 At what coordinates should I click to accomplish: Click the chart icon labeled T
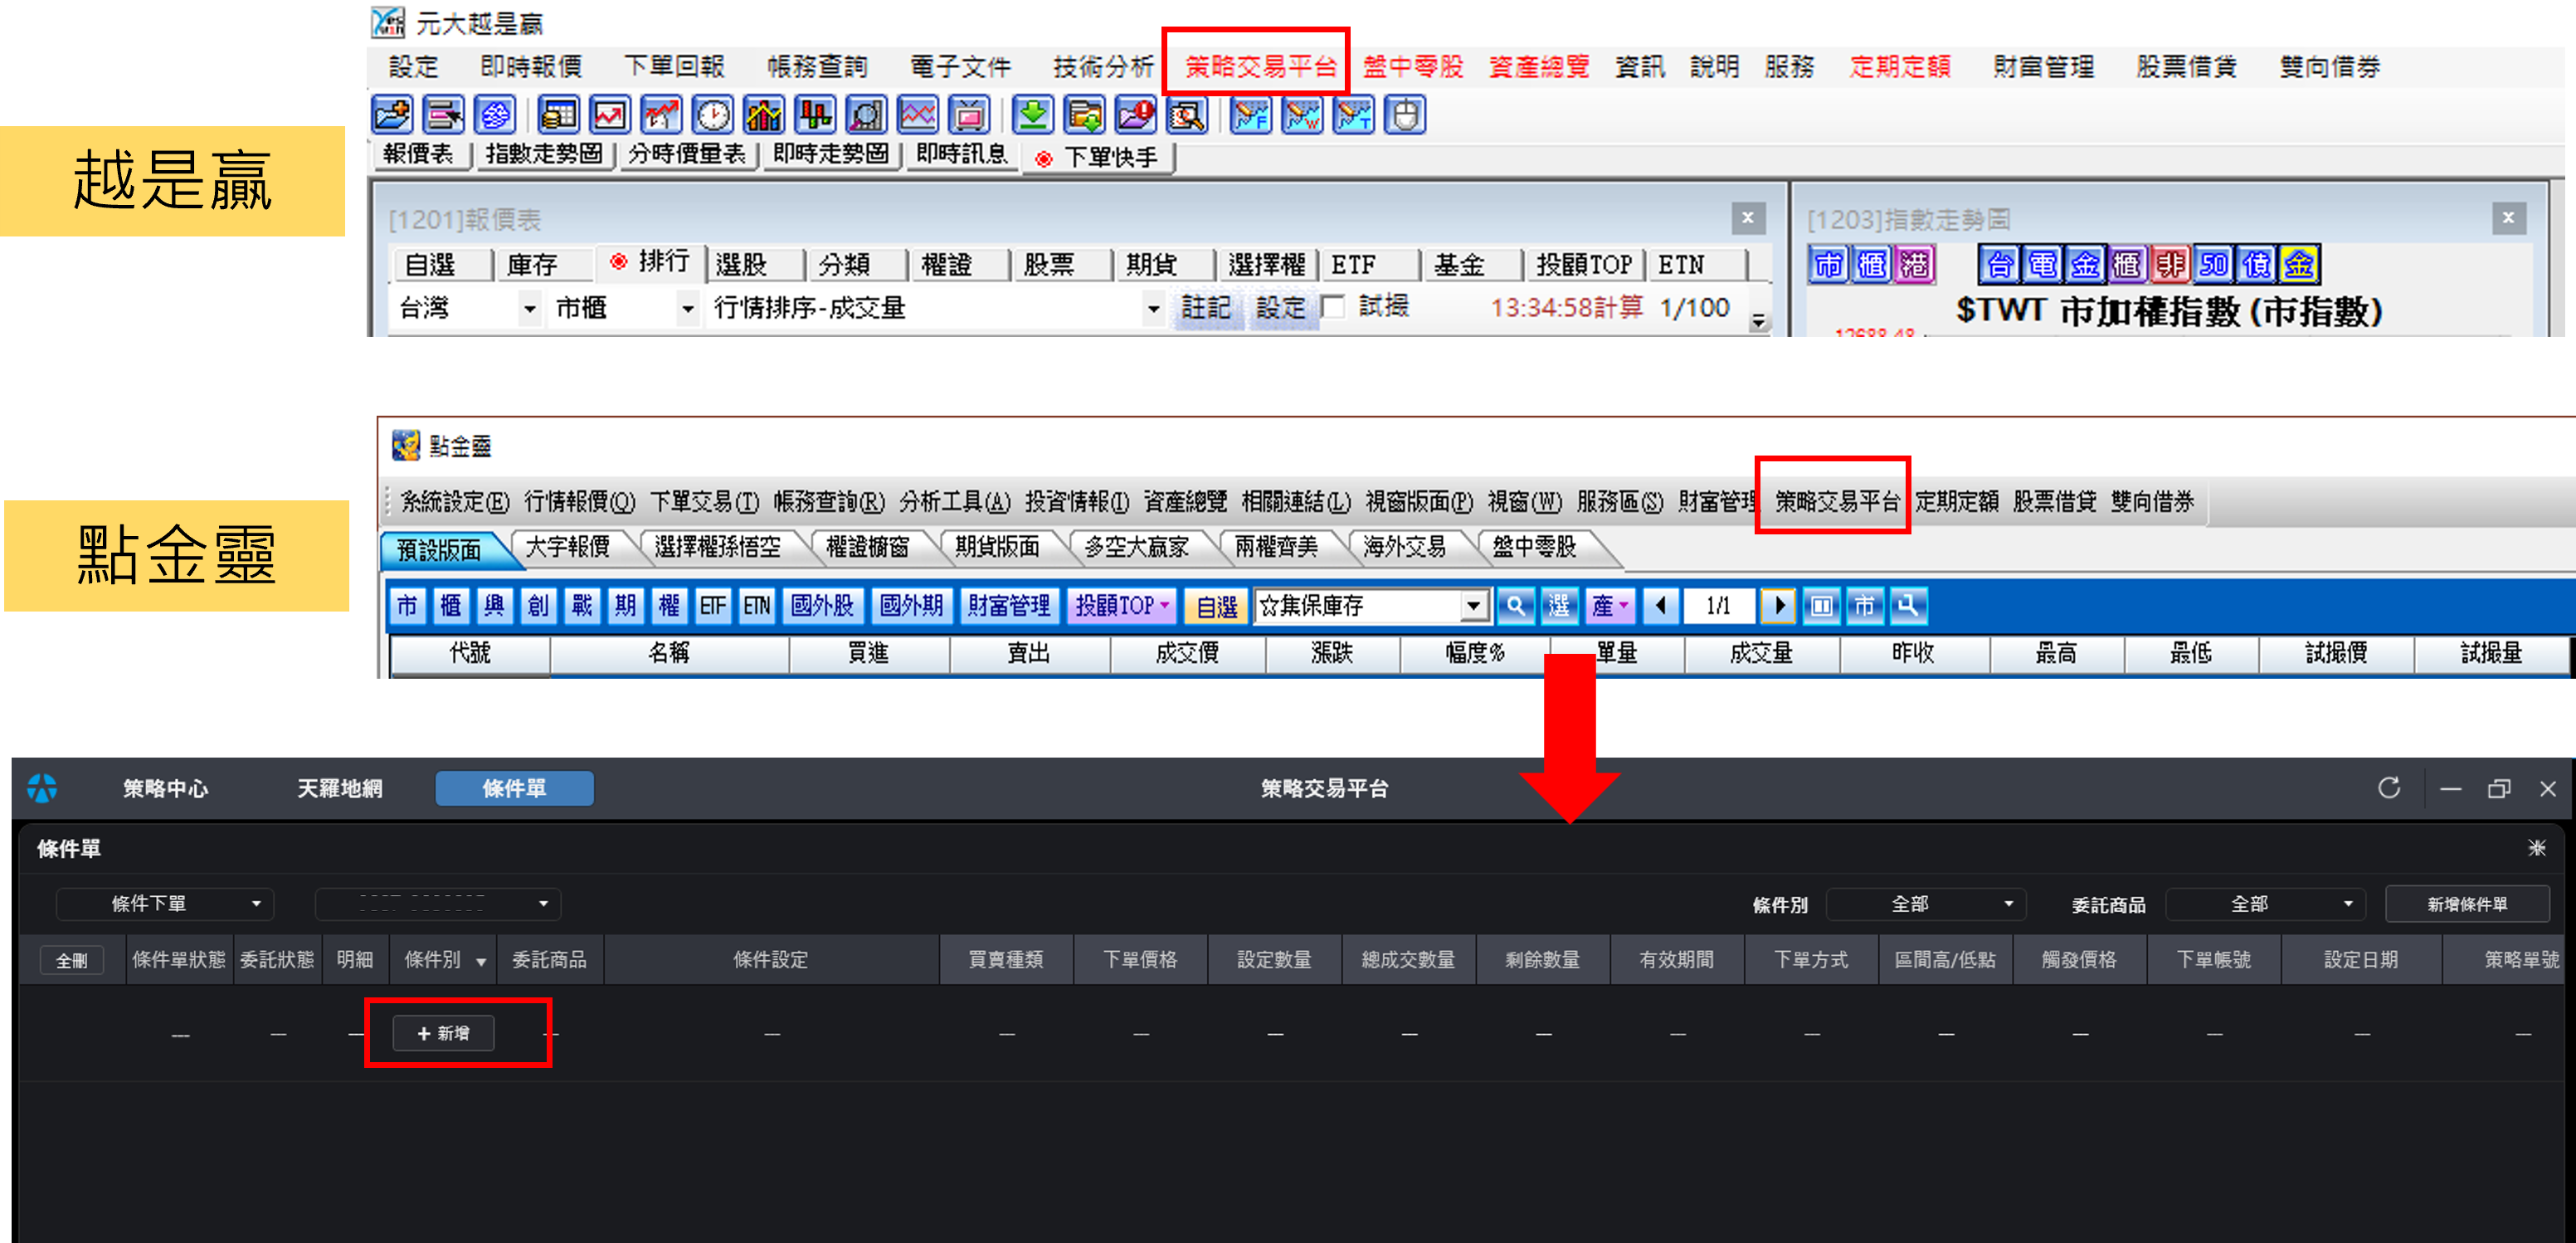coord(1353,115)
